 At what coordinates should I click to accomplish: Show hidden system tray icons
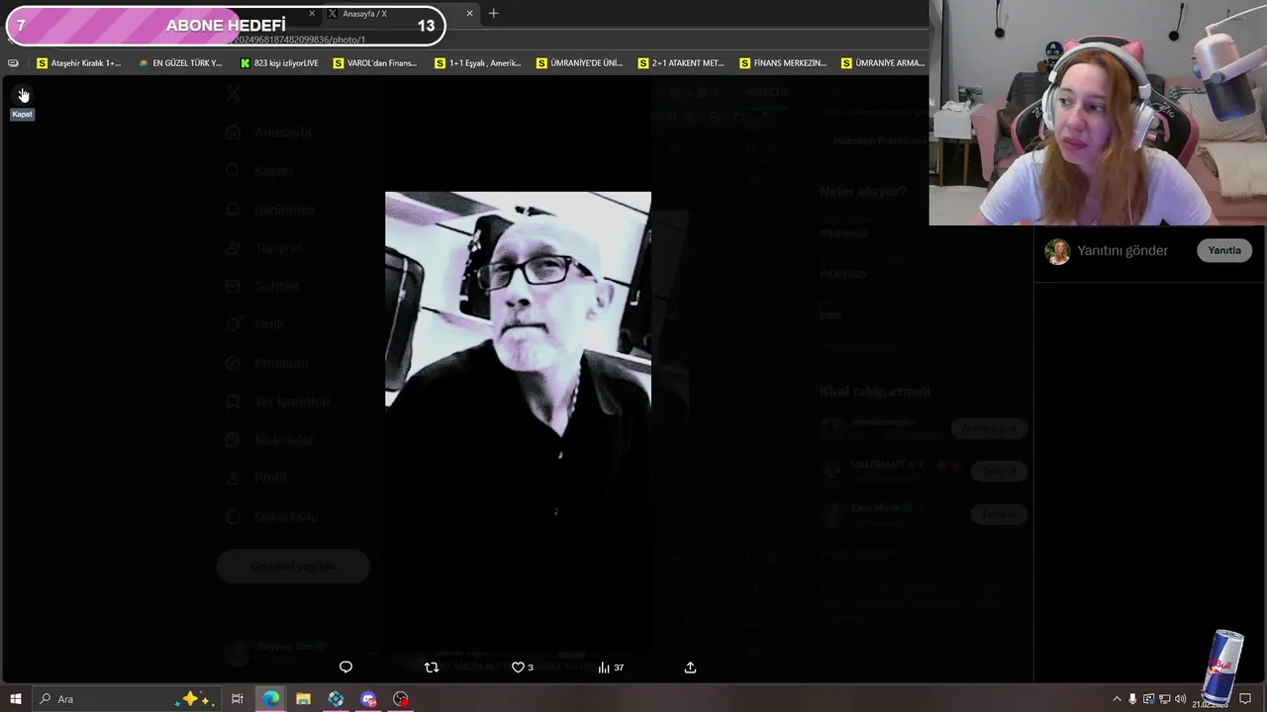click(x=1117, y=699)
